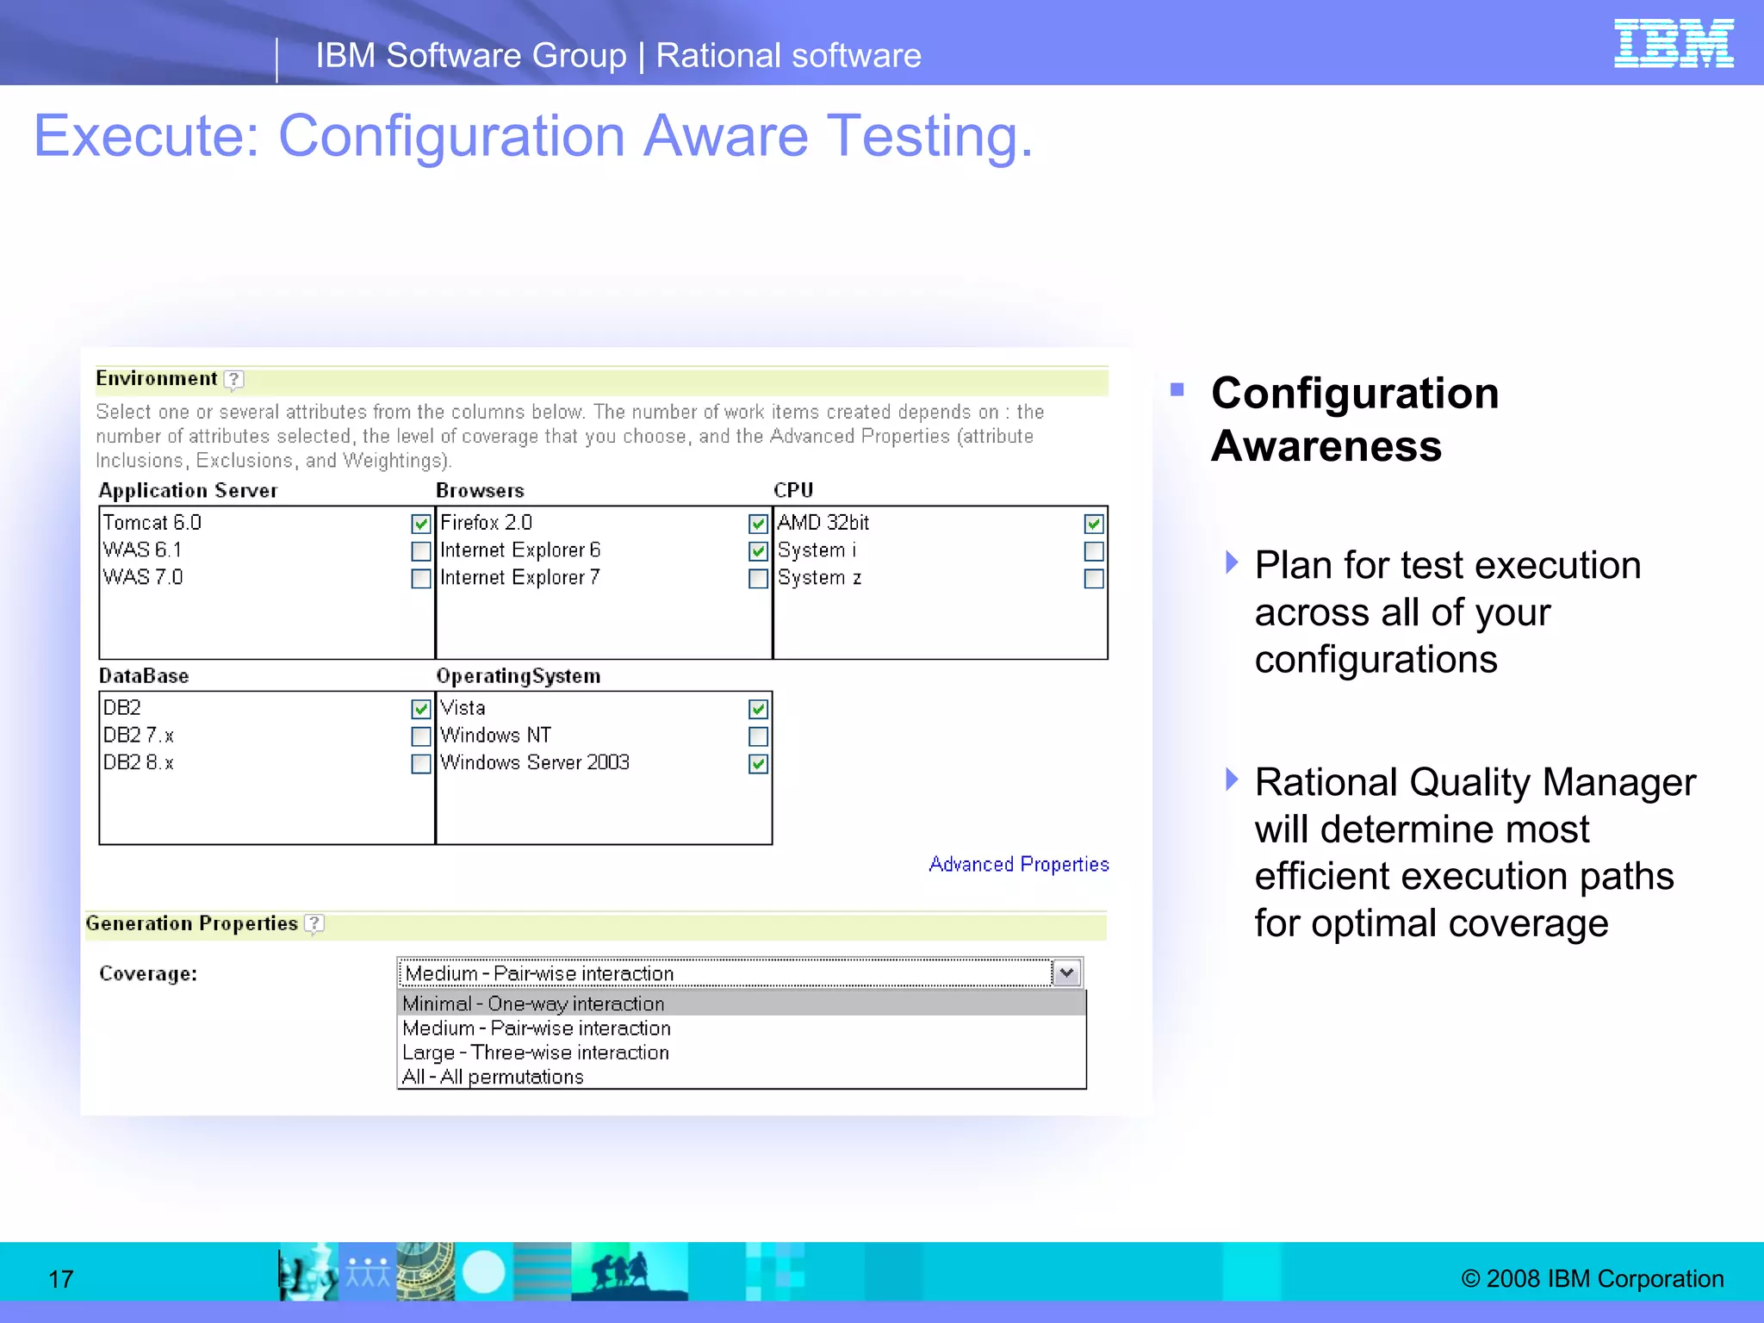Image resolution: width=1764 pixels, height=1323 pixels.
Task: Click the Browsers column heading
Action: [481, 491]
